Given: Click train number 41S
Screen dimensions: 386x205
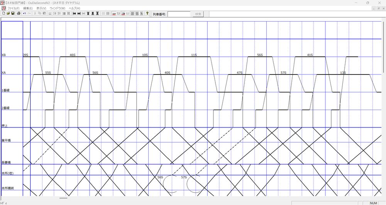Looking at the screenshot, I should coord(310,55).
